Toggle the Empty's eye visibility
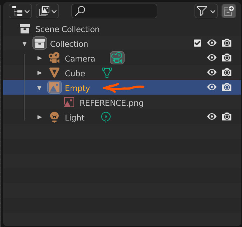The image size is (242, 227). pyautogui.click(x=212, y=87)
